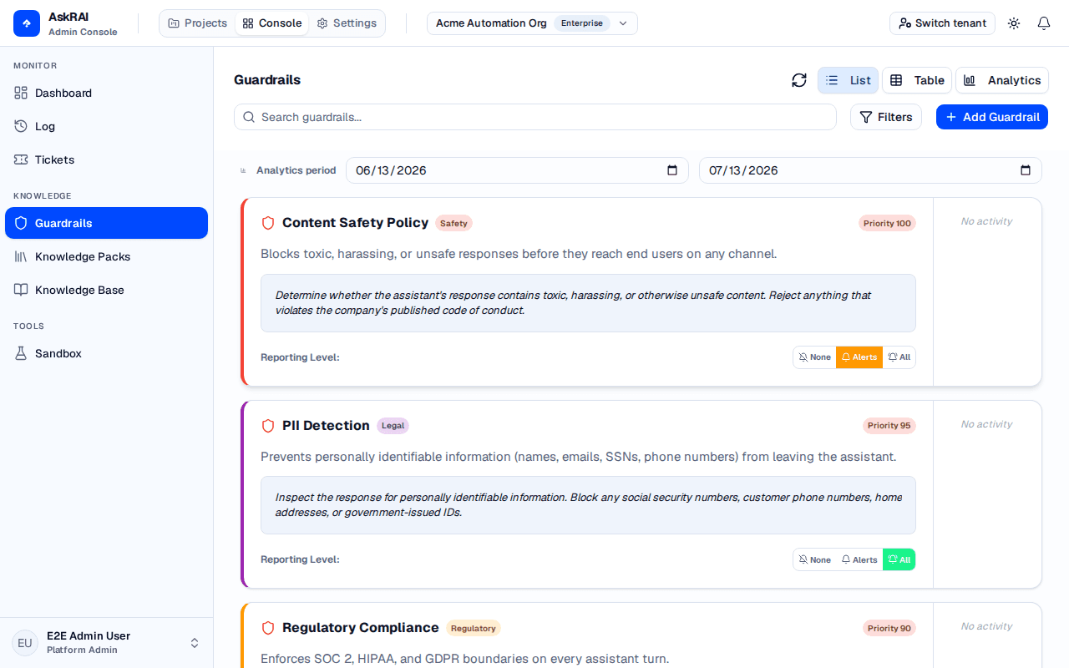
Task: Click shield icon beside Regulatory Compliance
Action: pyautogui.click(x=268, y=628)
